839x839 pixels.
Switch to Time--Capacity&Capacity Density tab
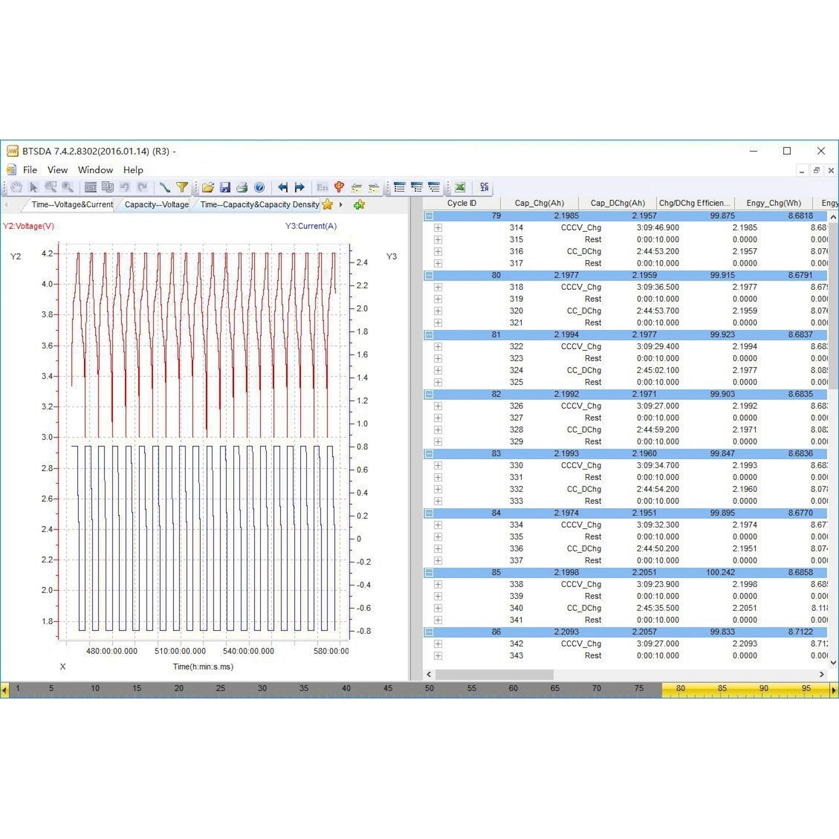259,204
